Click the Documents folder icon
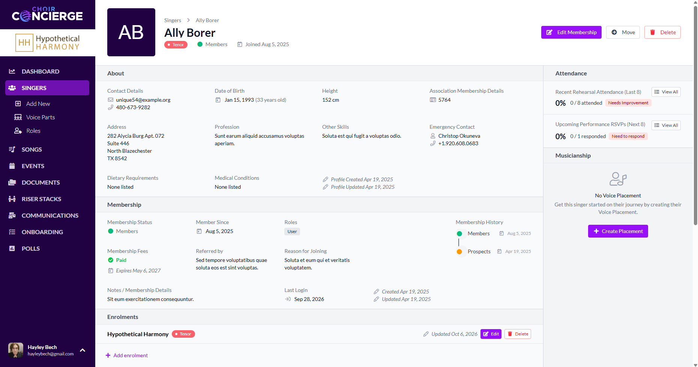This screenshot has width=698, height=367. click(x=12, y=182)
